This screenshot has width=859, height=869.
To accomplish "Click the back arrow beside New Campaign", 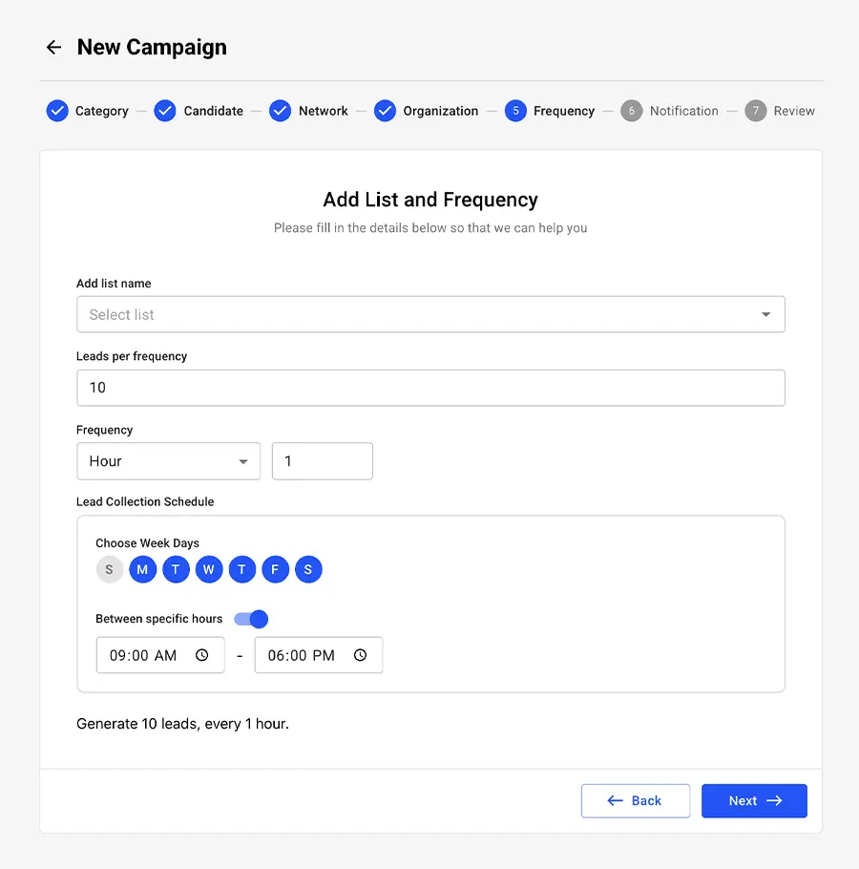I will tap(53, 47).
